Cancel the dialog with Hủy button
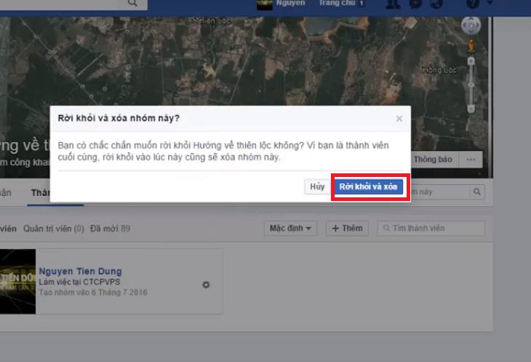The width and height of the screenshot is (531, 362). tap(317, 186)
